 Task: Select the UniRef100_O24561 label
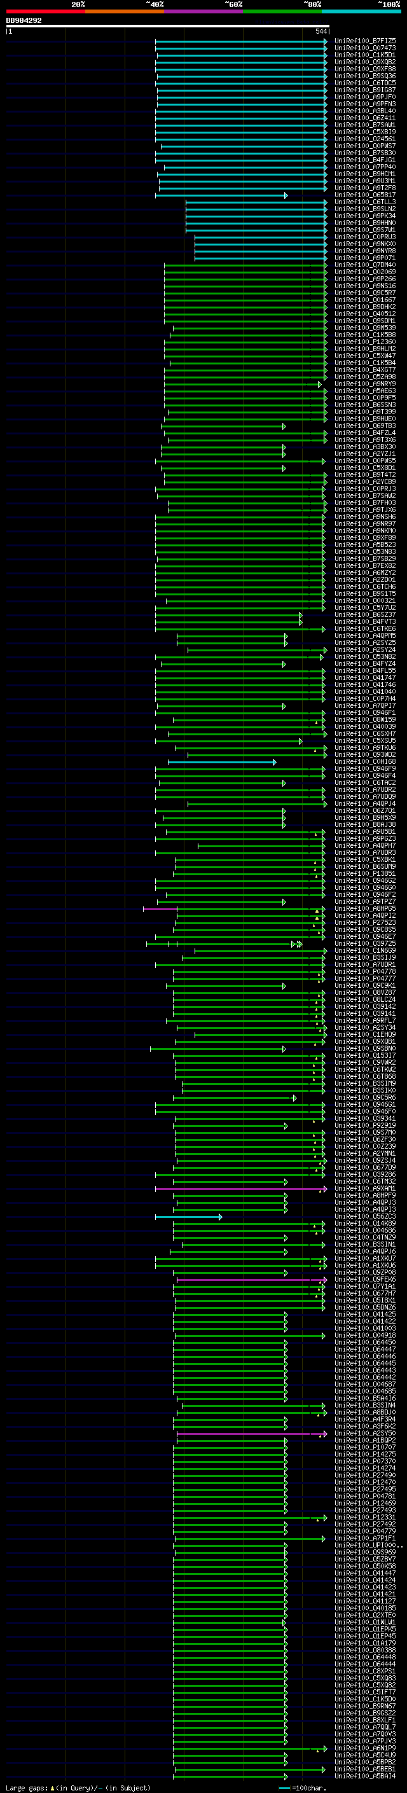364,139
